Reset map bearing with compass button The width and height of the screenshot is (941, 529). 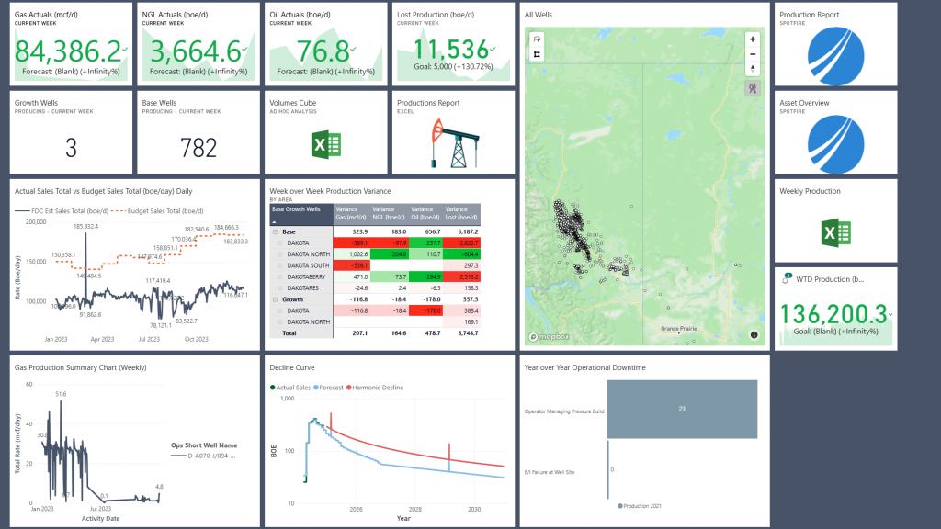pos(753,69)
